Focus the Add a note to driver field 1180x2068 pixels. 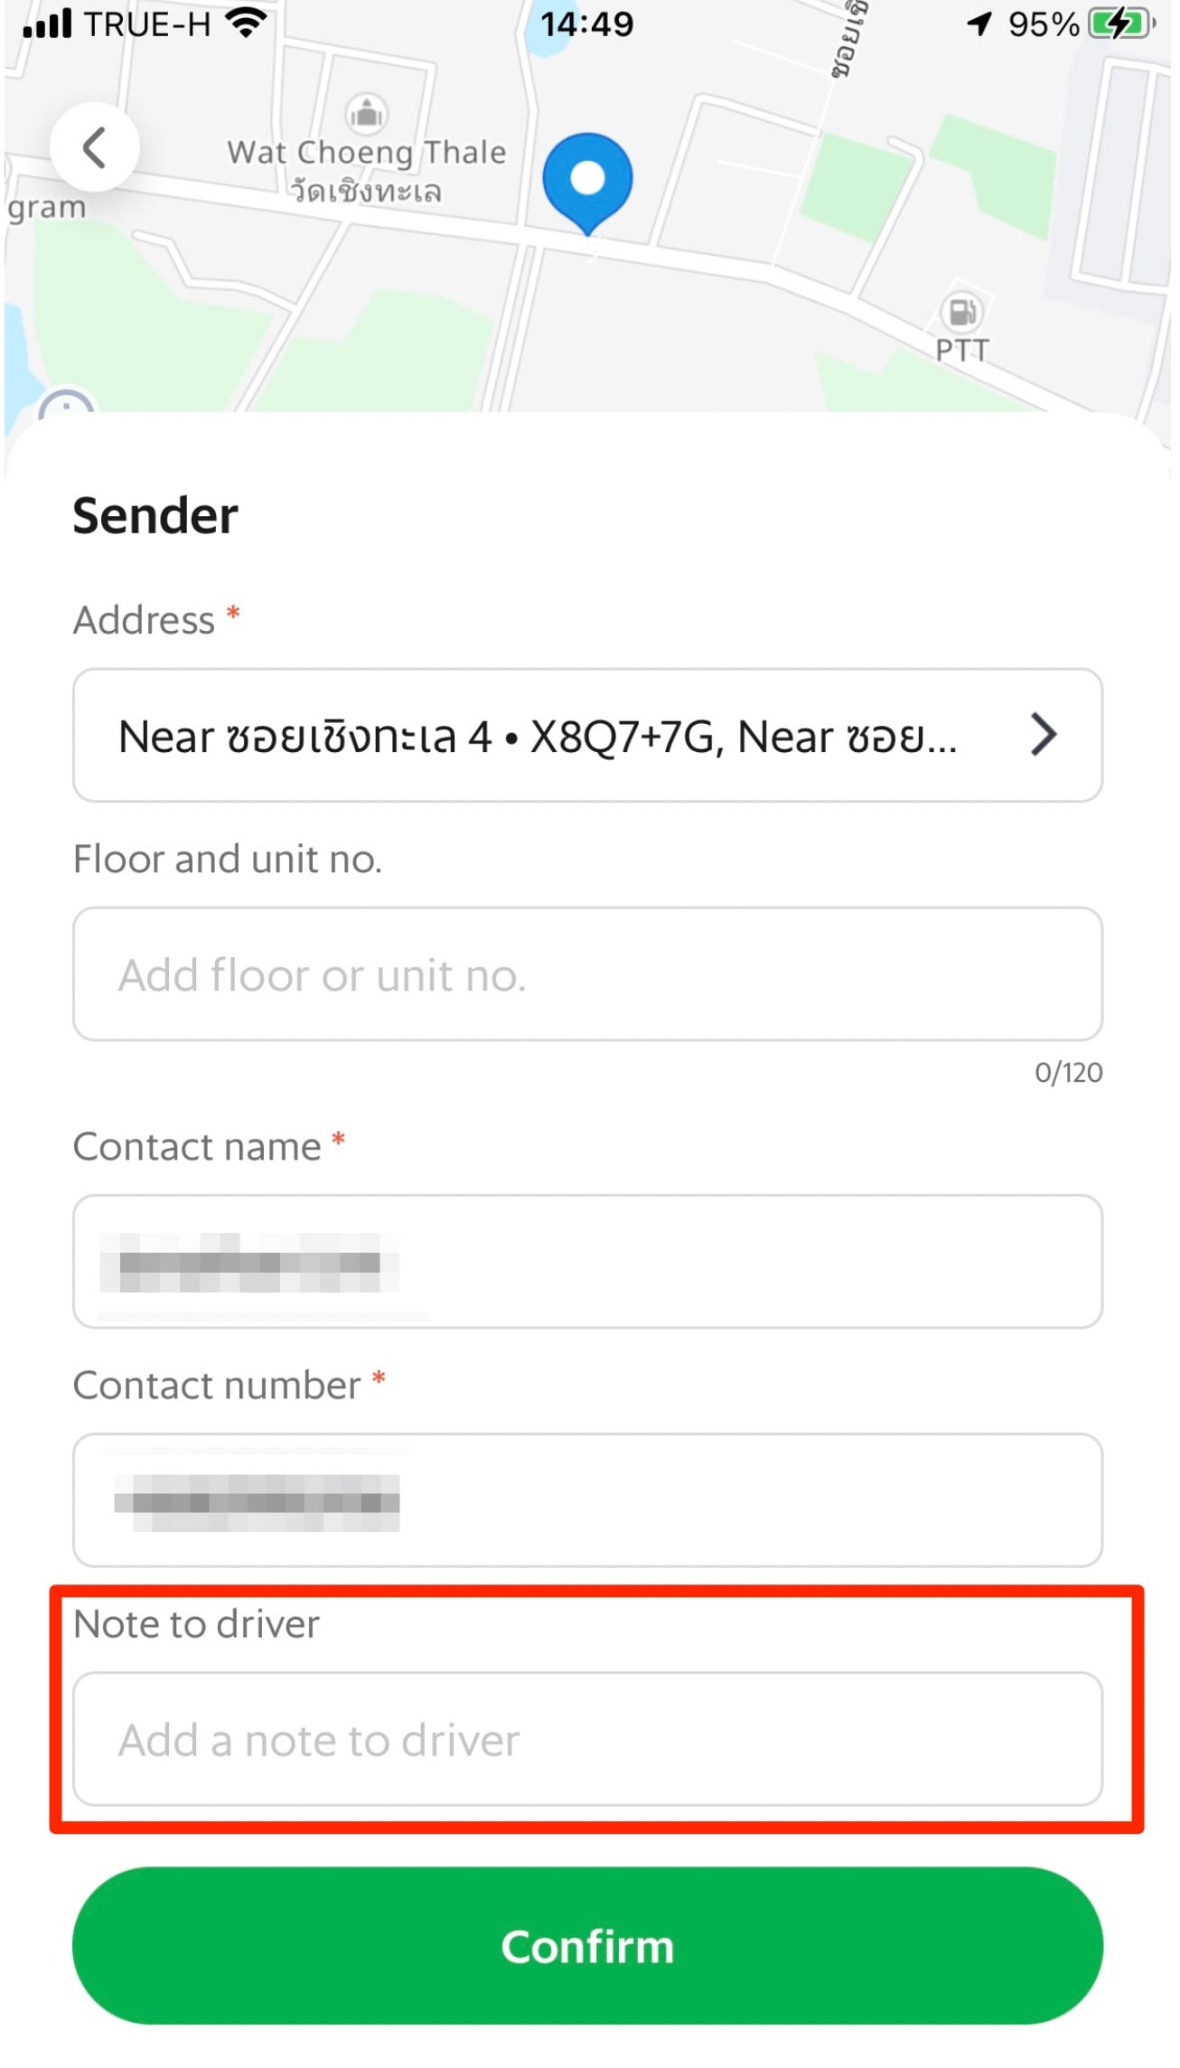point(587,1739)
